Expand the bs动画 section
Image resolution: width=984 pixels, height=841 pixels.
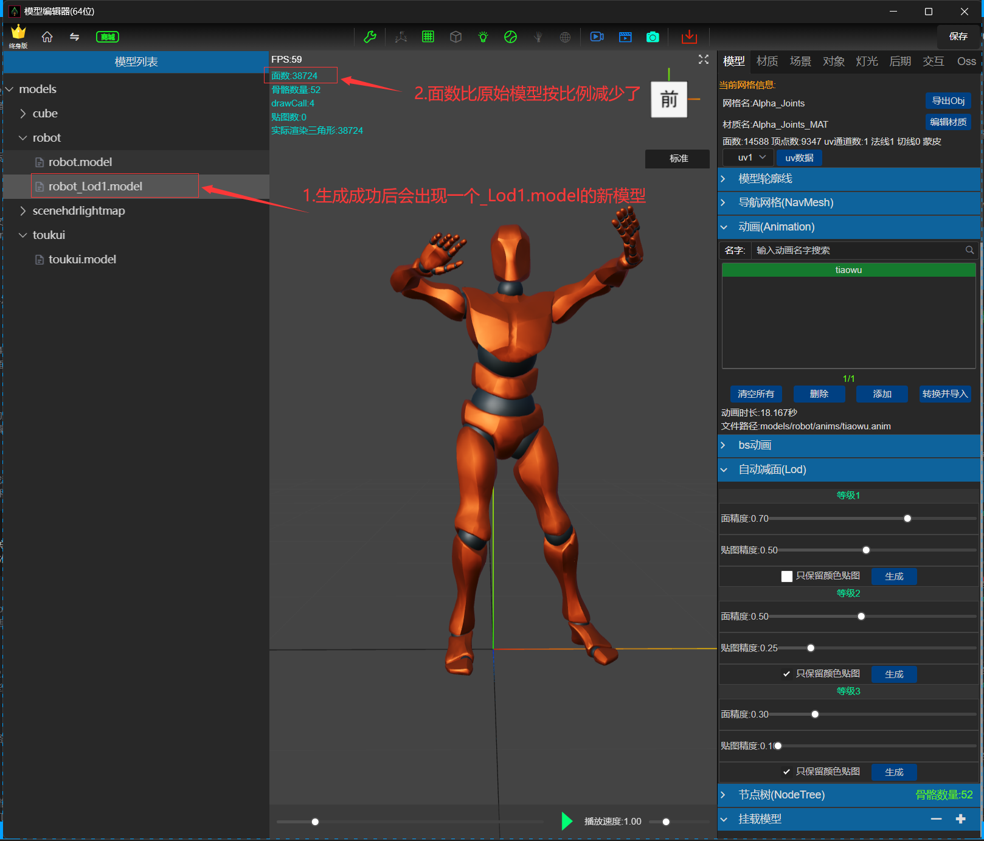(x=849, y=445)
